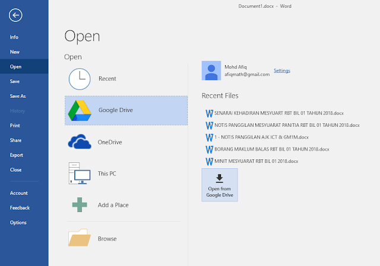Choose Save in the sidebar
This screenshot has height=266, width=380.
coord(15,82)
